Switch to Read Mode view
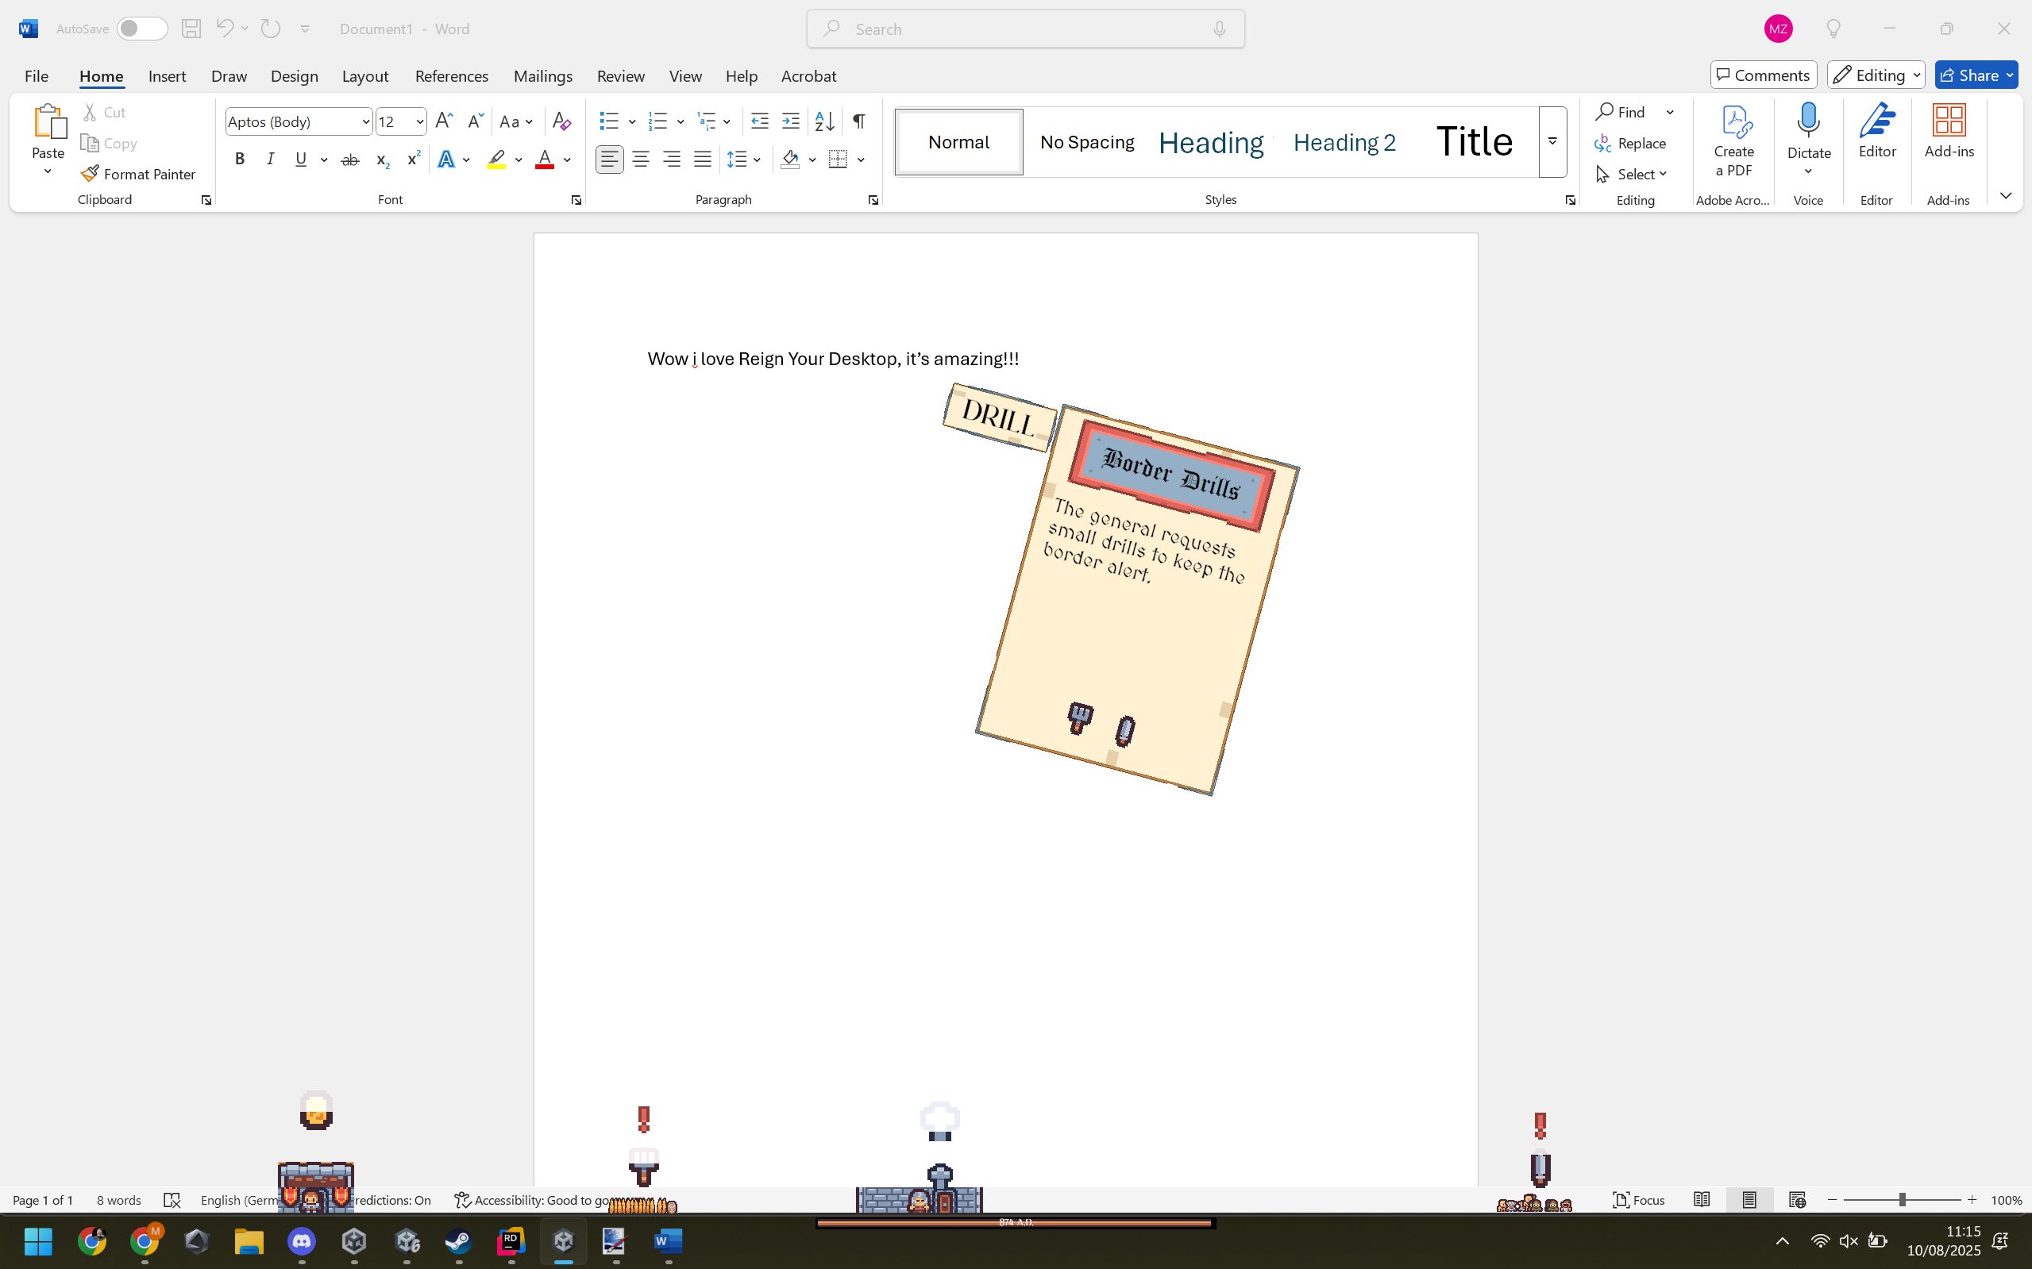Viewport: 2032px width, 1269px height. [1702, 1200]
